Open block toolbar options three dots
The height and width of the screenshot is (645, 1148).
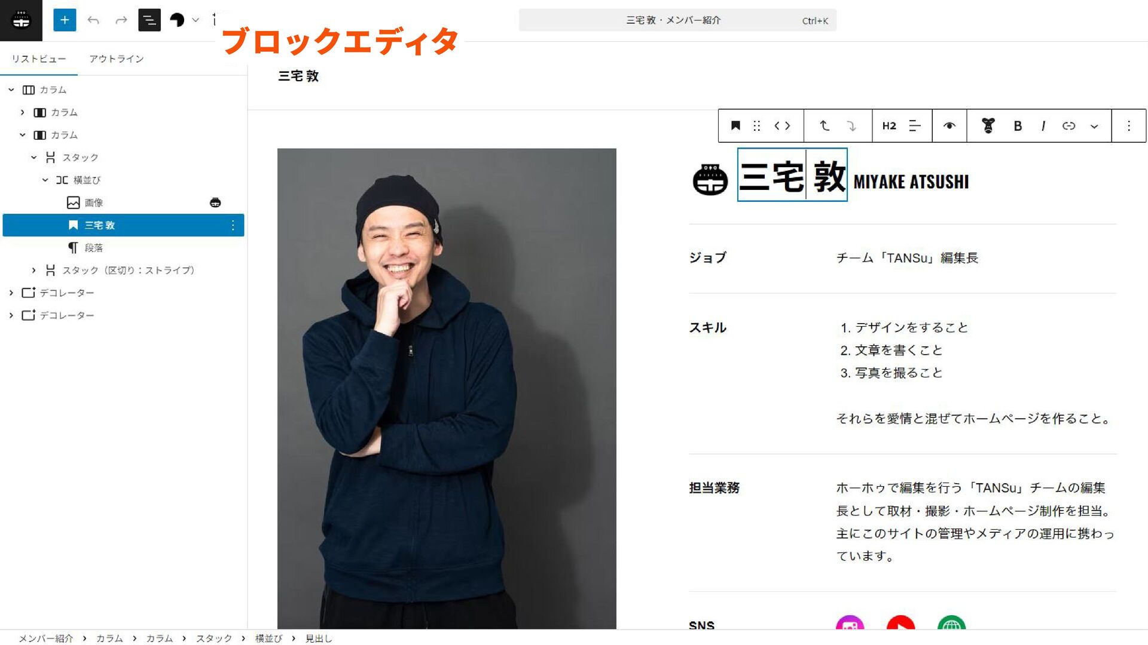(1128, 126)
